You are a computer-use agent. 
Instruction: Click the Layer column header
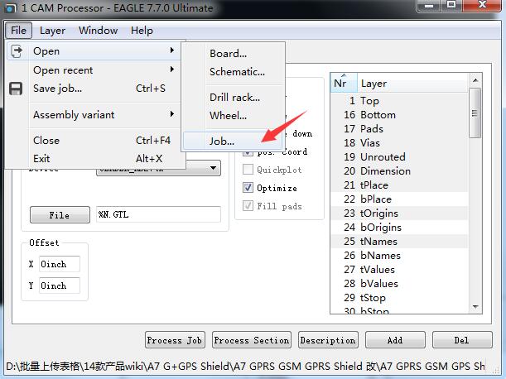[x=412, y=84]
